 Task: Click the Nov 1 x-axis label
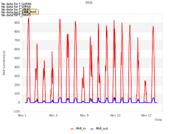[x=22, y=115]
